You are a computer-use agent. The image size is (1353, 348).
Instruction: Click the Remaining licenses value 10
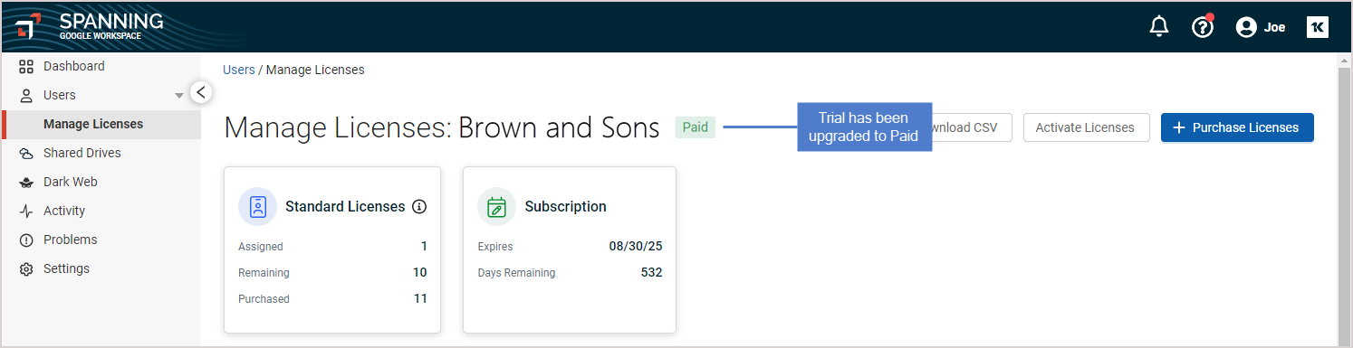420,272
